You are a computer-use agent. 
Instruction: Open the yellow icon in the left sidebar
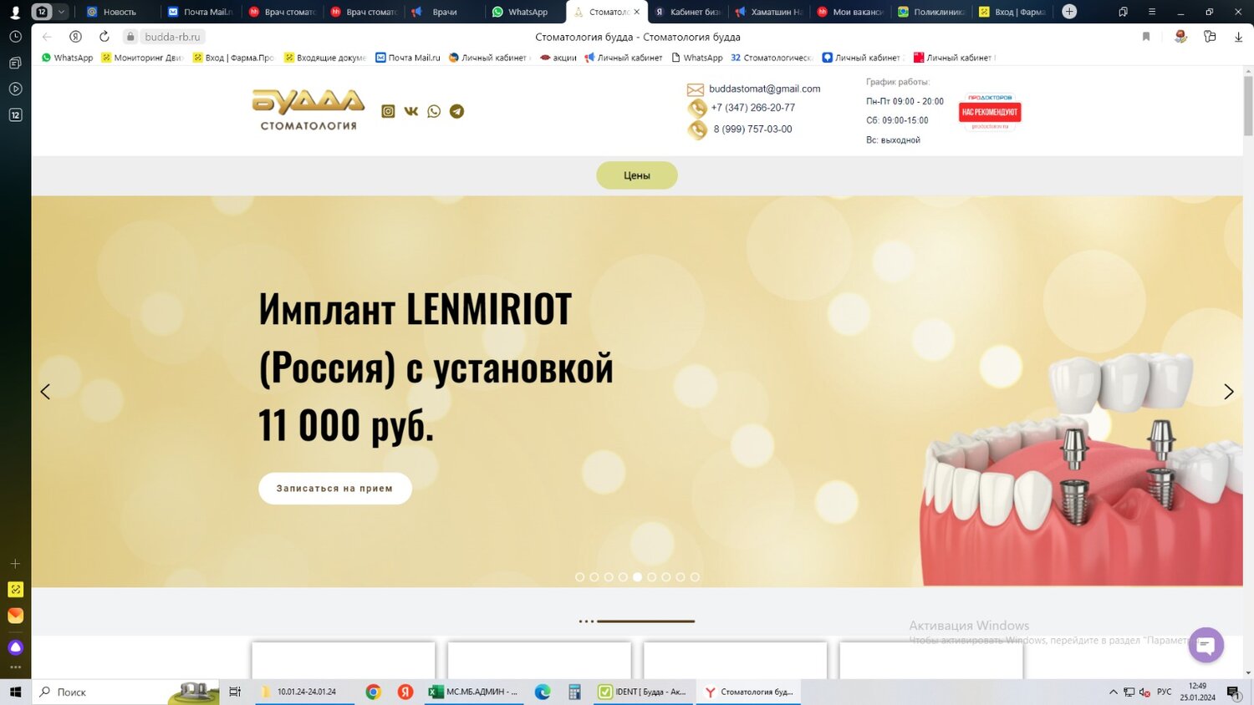pos(15,590)
